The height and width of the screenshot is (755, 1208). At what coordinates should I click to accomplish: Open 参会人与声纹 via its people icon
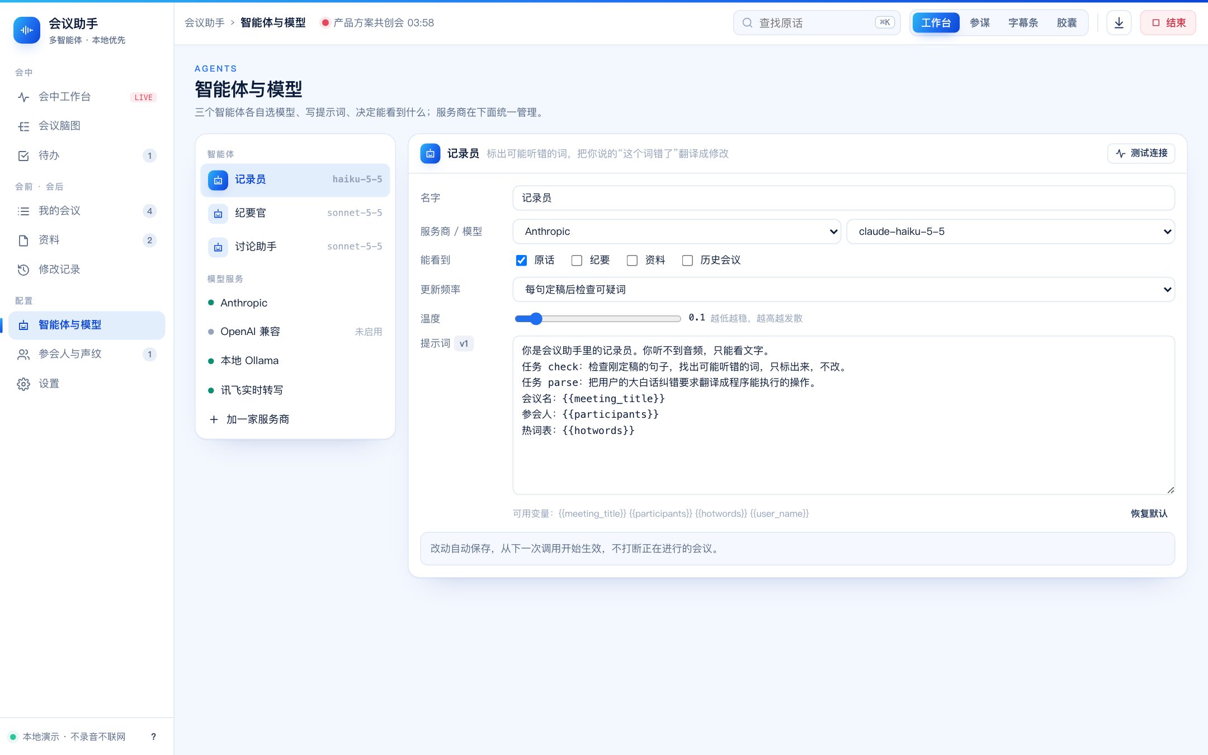click(x=23, y=355)
